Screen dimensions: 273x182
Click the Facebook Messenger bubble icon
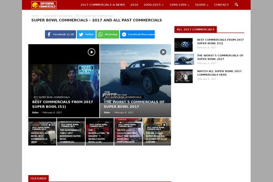pos(124,35)
